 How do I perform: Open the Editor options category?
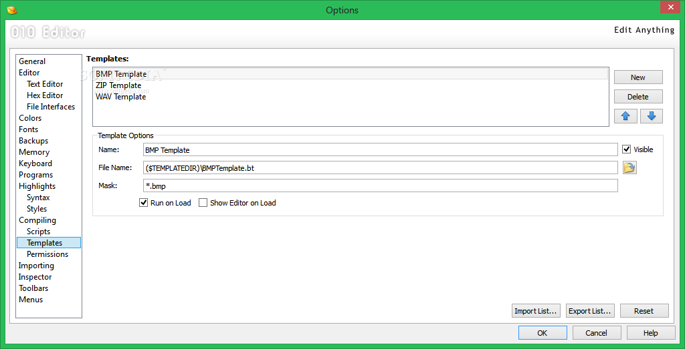29,73
